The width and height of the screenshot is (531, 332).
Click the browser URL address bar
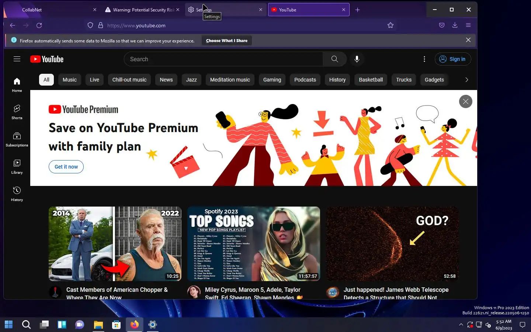[x=240, y=25]
